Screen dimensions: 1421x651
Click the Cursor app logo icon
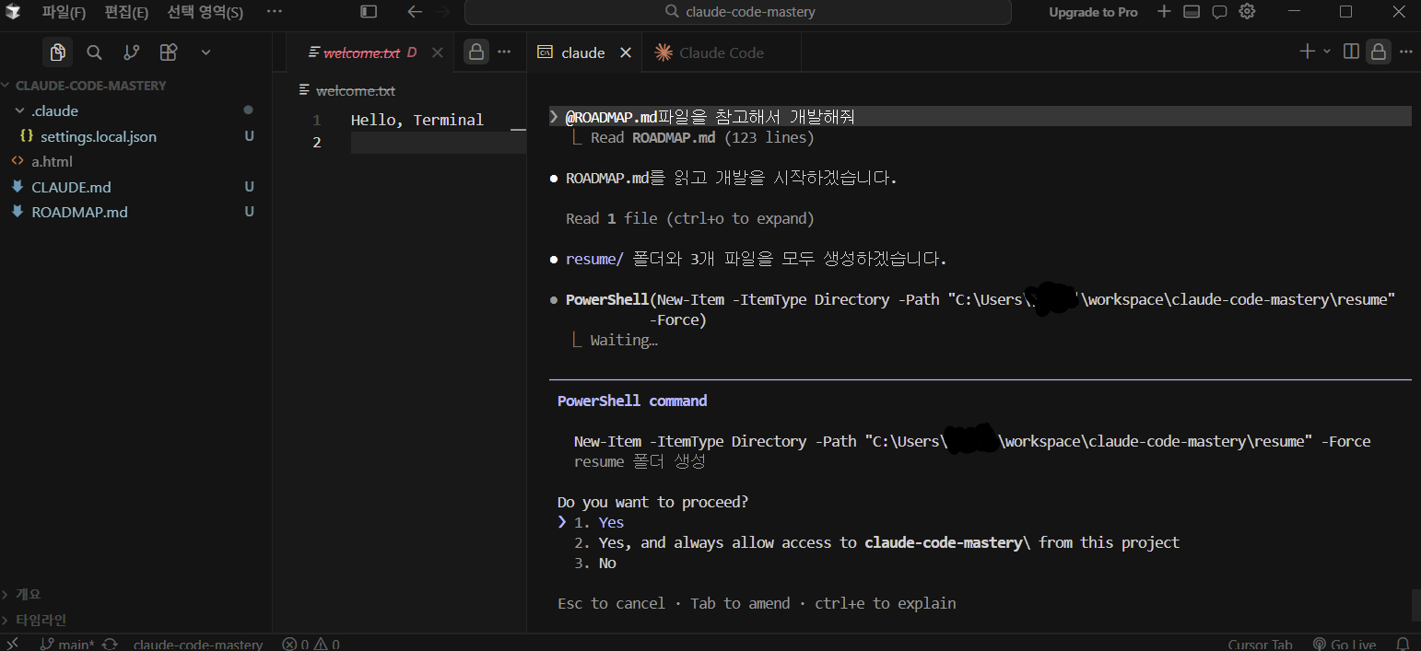(13, 12)
